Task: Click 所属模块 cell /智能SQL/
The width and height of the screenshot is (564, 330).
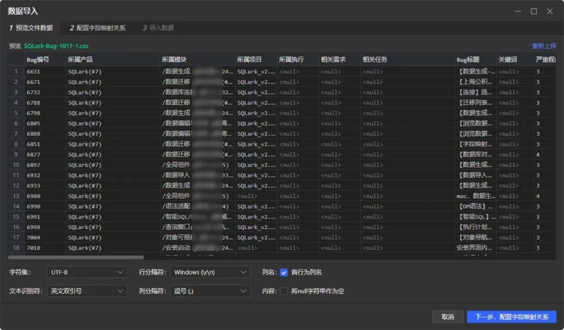Action: point(197,217)
